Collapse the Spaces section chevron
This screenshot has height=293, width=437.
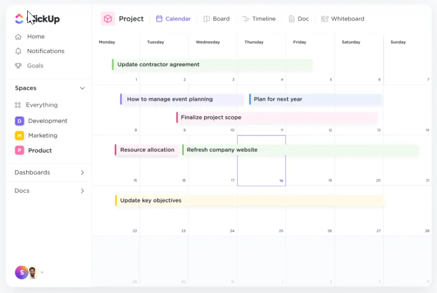(x=82, y=88)
